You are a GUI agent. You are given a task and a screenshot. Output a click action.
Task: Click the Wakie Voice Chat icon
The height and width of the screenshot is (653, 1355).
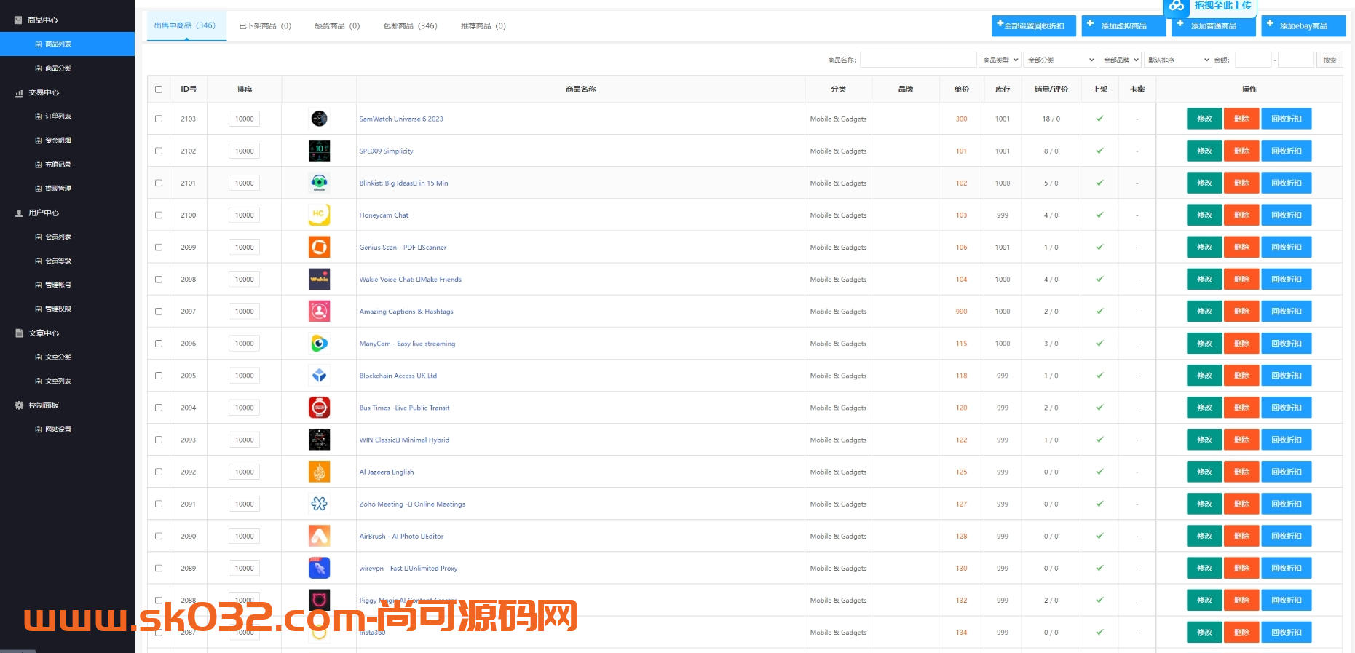(x=319, y=279)
